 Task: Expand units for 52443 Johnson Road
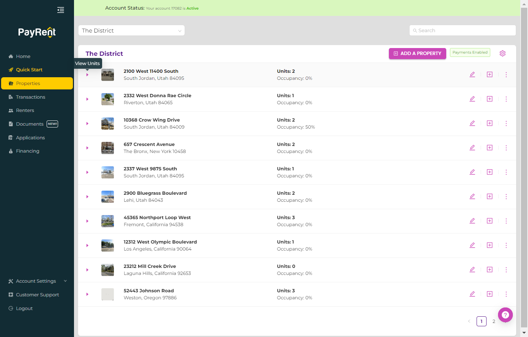(87, 295)
